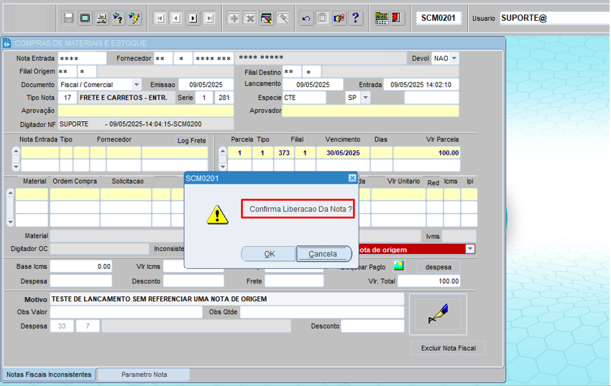Click Excluir Nota Fiscal button
This screenshot has height=386, width=611.
(448, 348)
